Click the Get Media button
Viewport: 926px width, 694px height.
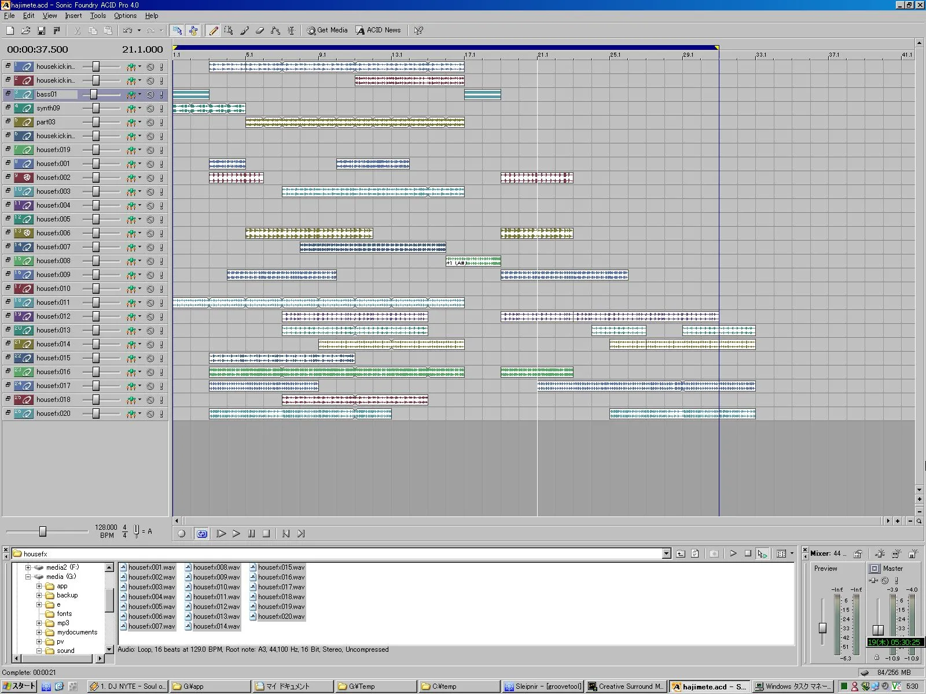click(x=327, y=30)
